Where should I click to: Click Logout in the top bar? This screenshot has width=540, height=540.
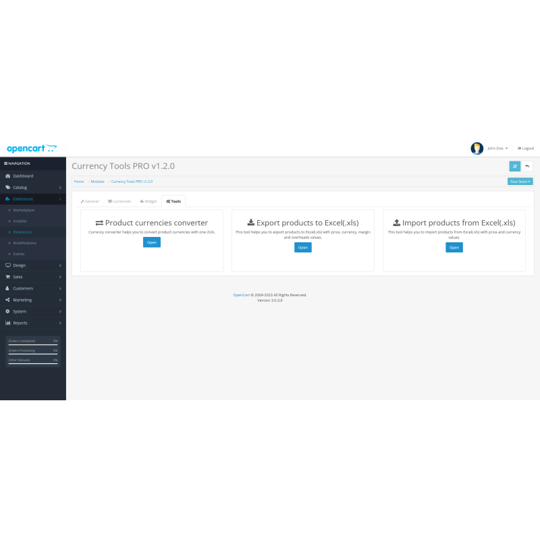pyautogui.click(x=525, y=148)
